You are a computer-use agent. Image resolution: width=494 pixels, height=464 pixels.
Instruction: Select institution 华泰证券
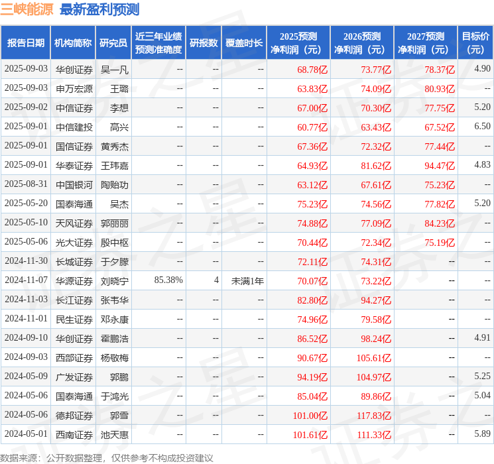74,166
